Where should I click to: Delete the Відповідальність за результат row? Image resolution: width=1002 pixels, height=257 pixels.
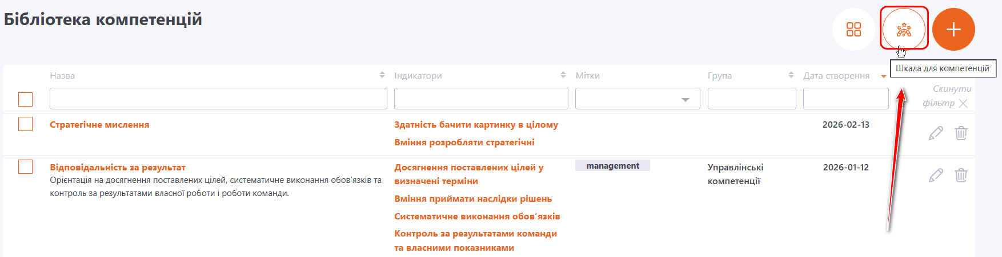pos(961,176)
